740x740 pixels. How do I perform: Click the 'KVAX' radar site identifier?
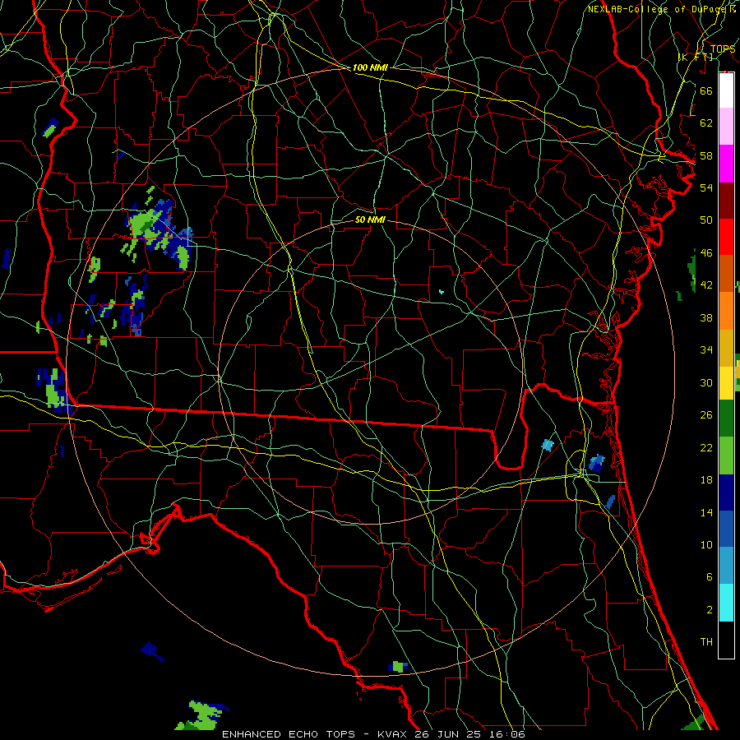[x=391, y=734]
